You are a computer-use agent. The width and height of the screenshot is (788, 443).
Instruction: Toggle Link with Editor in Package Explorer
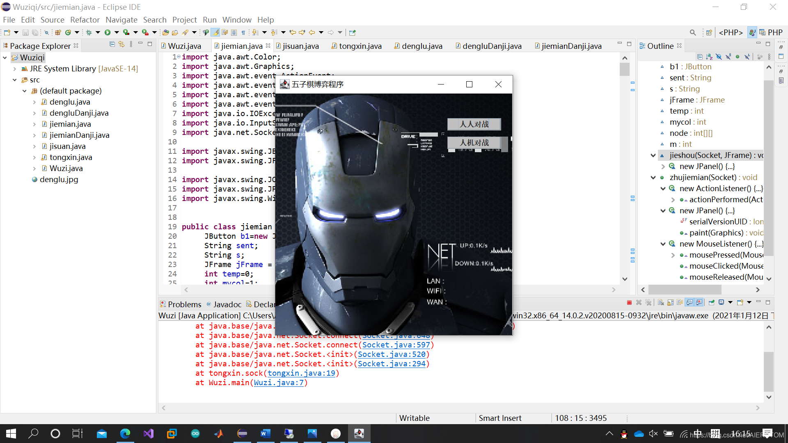pos(121,44)
